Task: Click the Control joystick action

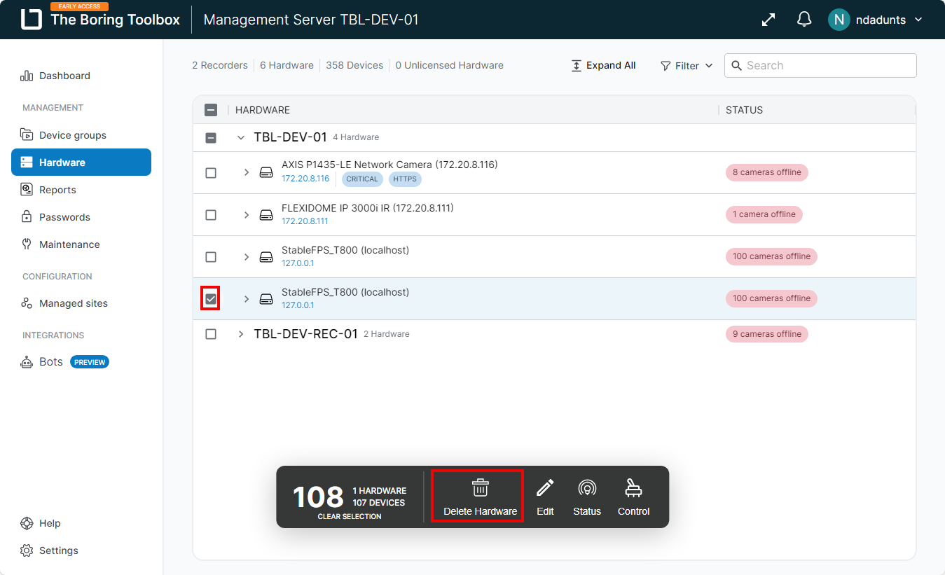Action: click(634, 497)
